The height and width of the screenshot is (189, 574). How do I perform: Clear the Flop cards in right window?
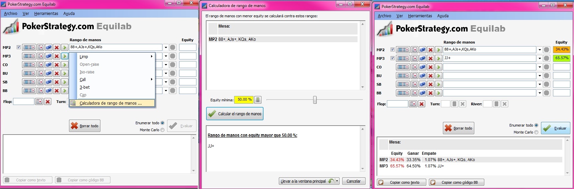coord(422,104)
